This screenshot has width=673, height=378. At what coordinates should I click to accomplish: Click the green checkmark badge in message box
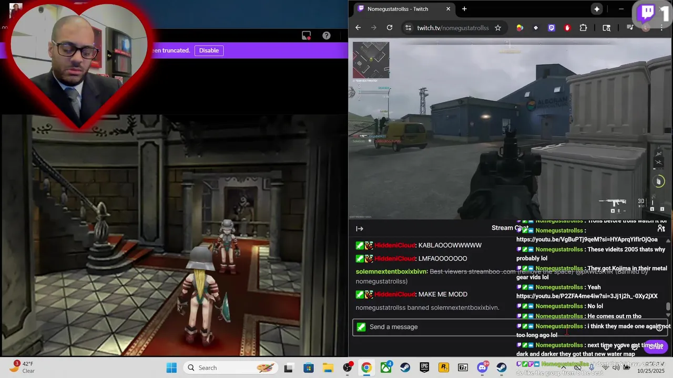(361, 327)
